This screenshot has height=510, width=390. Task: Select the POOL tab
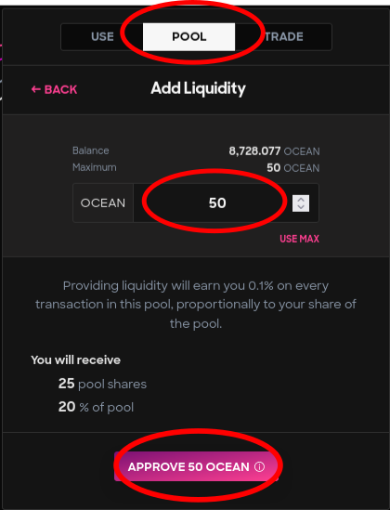tap(188, 37)
